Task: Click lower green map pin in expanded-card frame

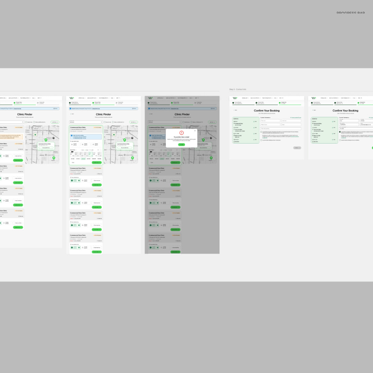Action: pyautogui.click(x=133, y=158)
